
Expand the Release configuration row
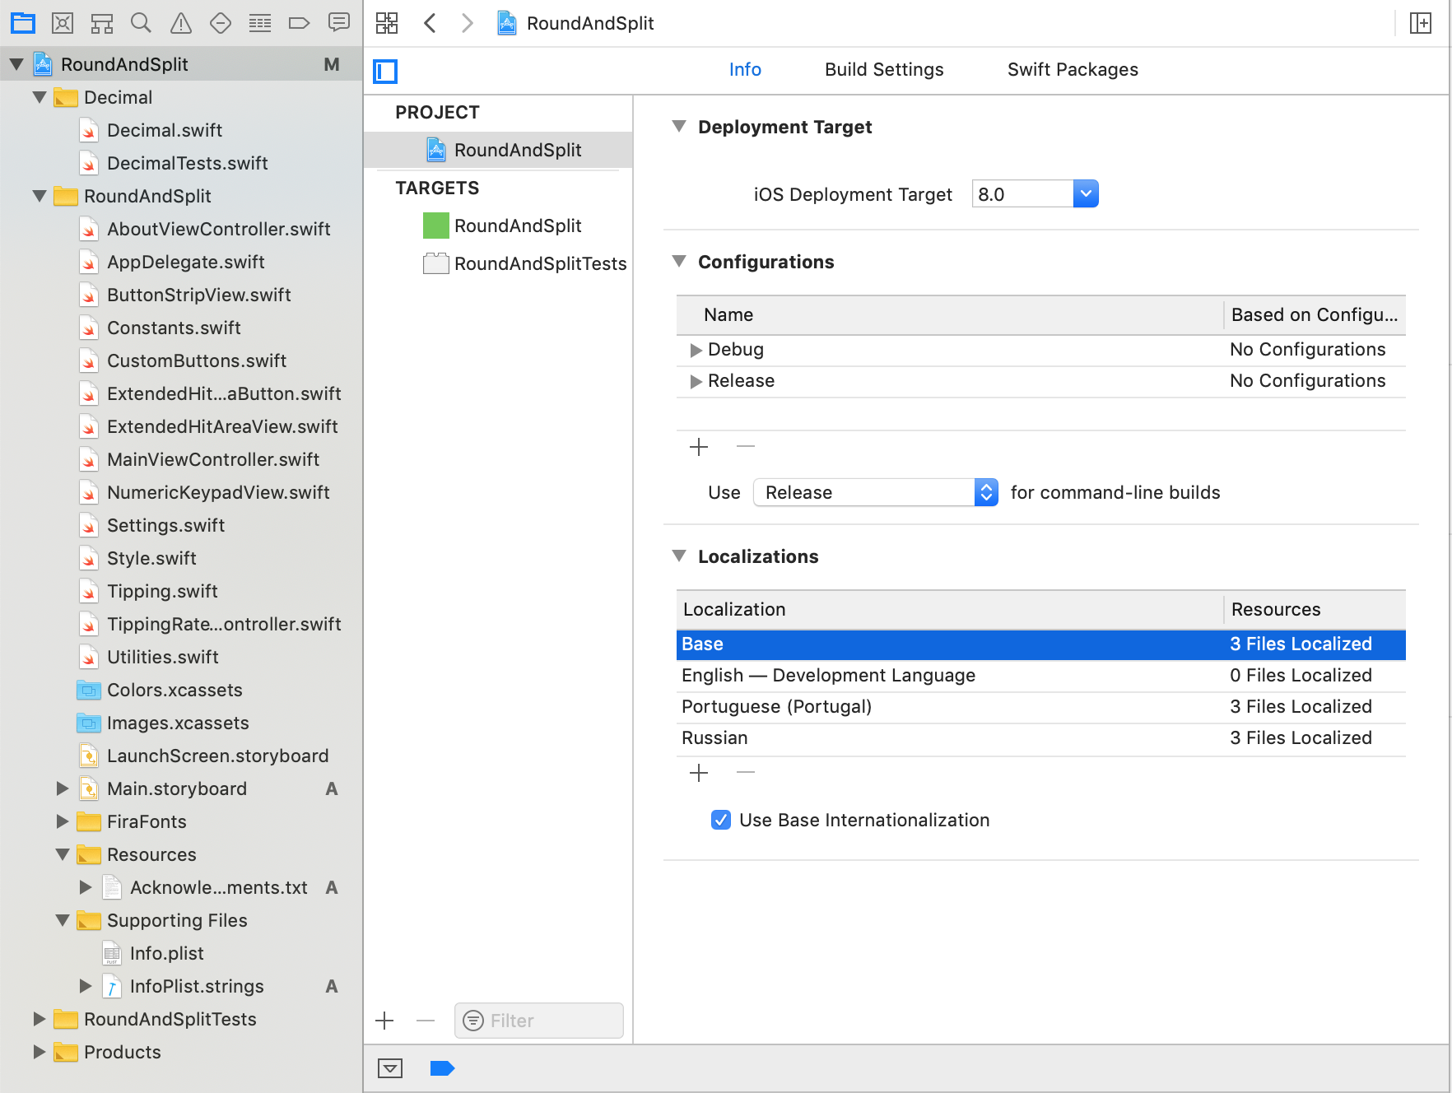click(x=696, y=381)
